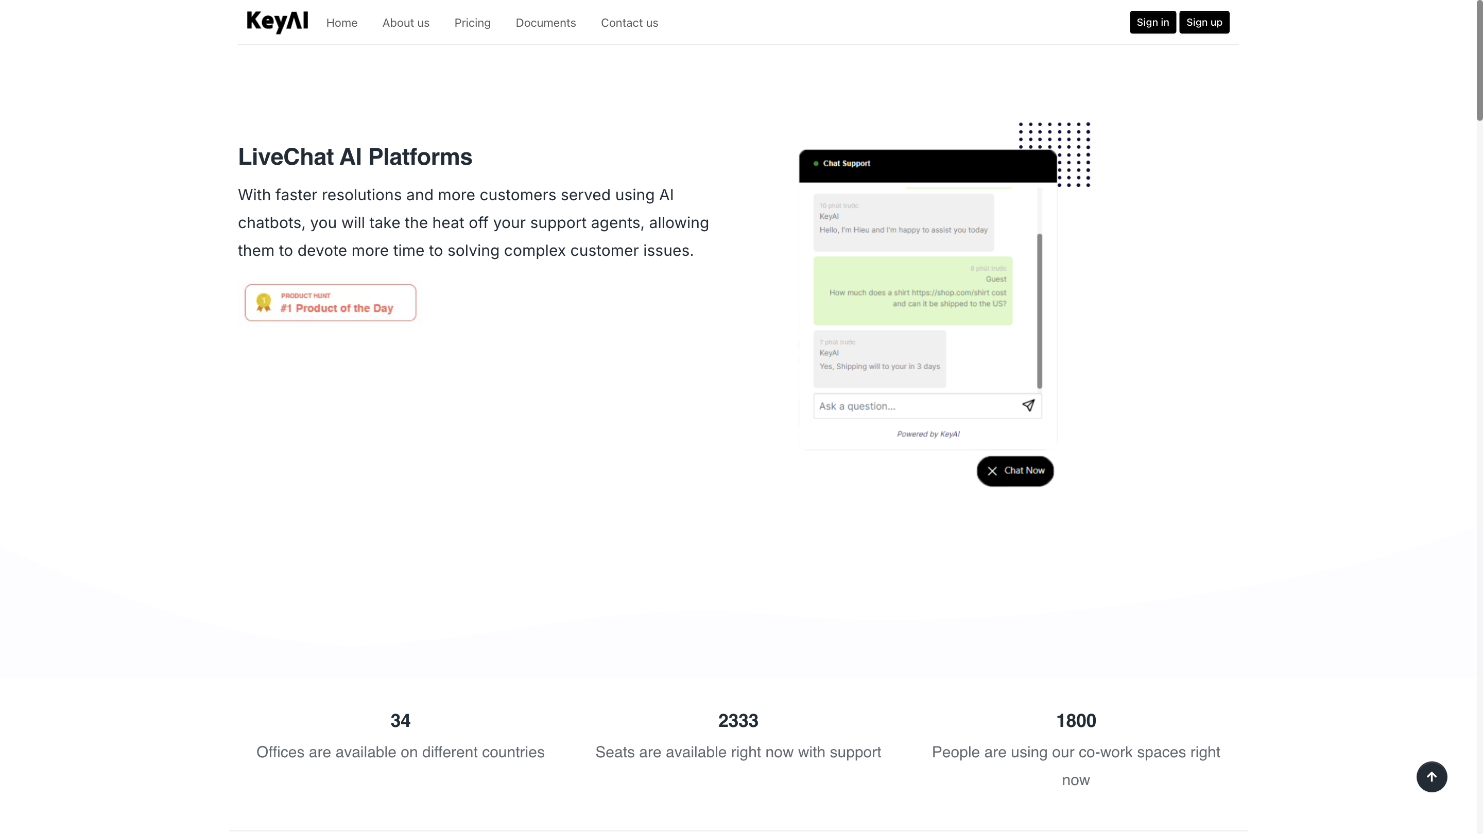Click the scroll-to-top arrow button
This screenshot has height=834, width=1483.
pyautogui.click(x=1431, y=776)
